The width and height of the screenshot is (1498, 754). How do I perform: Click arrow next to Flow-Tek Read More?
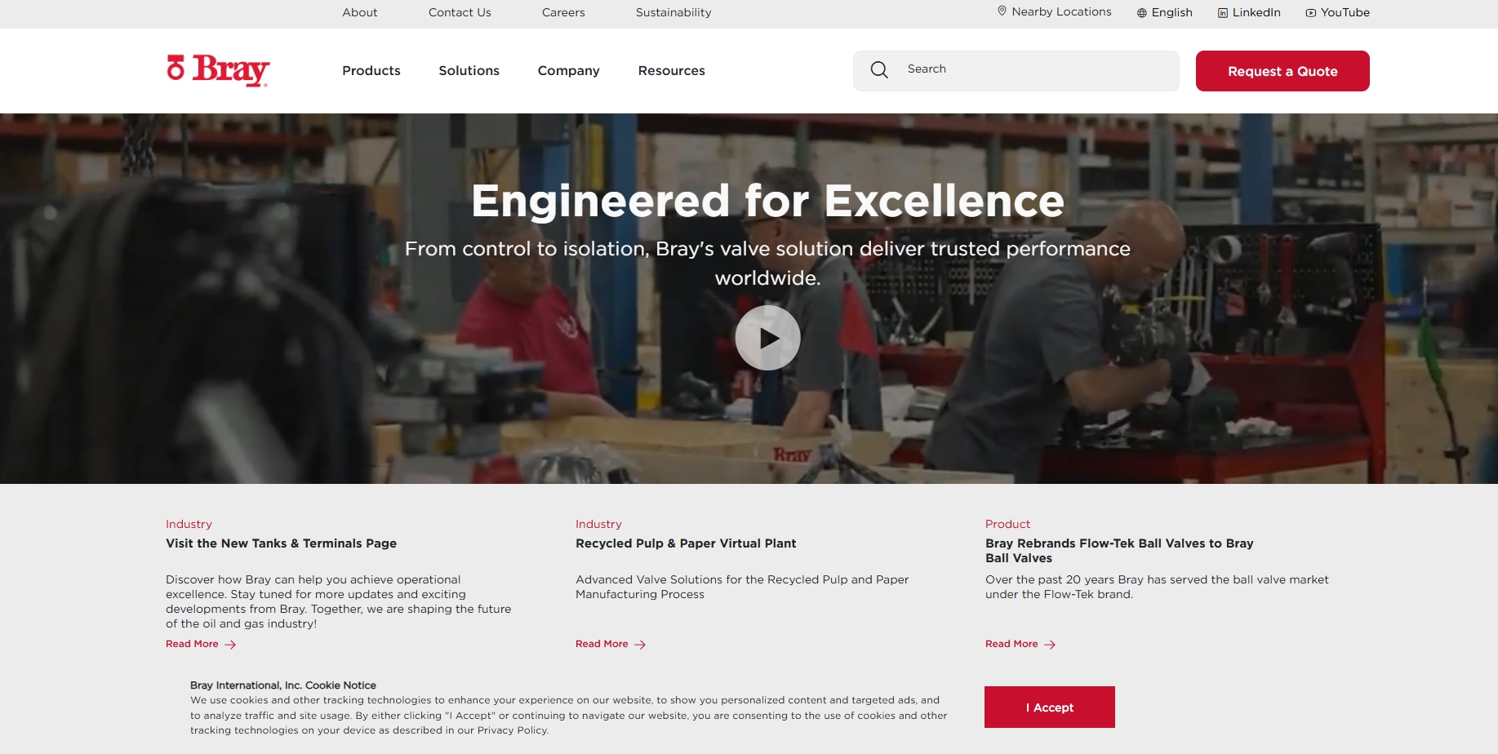[1050, 645]
